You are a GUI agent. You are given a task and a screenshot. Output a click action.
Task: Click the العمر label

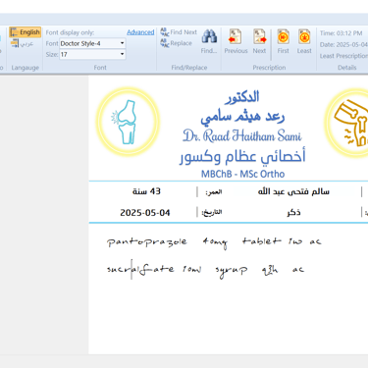click(x=214, y=192)
